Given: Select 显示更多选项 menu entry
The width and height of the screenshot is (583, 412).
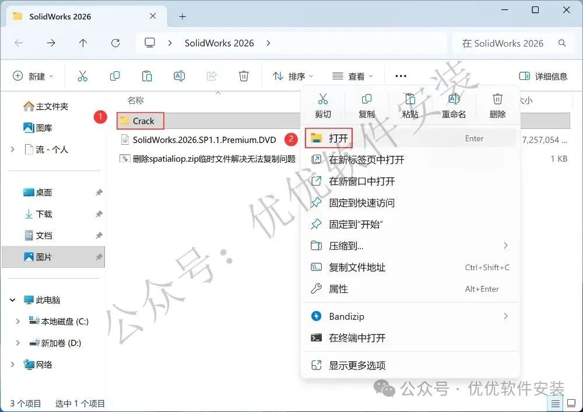Looking at the screenshot, I should pos(410,365).
